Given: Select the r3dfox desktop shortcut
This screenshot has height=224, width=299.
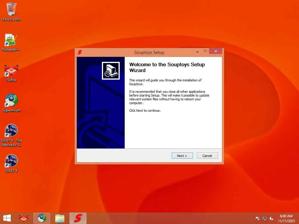Looking at the screenshot, I should click(11, 73).
